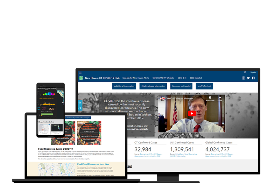Click the New Haven city logo
The width and height of the screenshot is (275, 183).
81,78
